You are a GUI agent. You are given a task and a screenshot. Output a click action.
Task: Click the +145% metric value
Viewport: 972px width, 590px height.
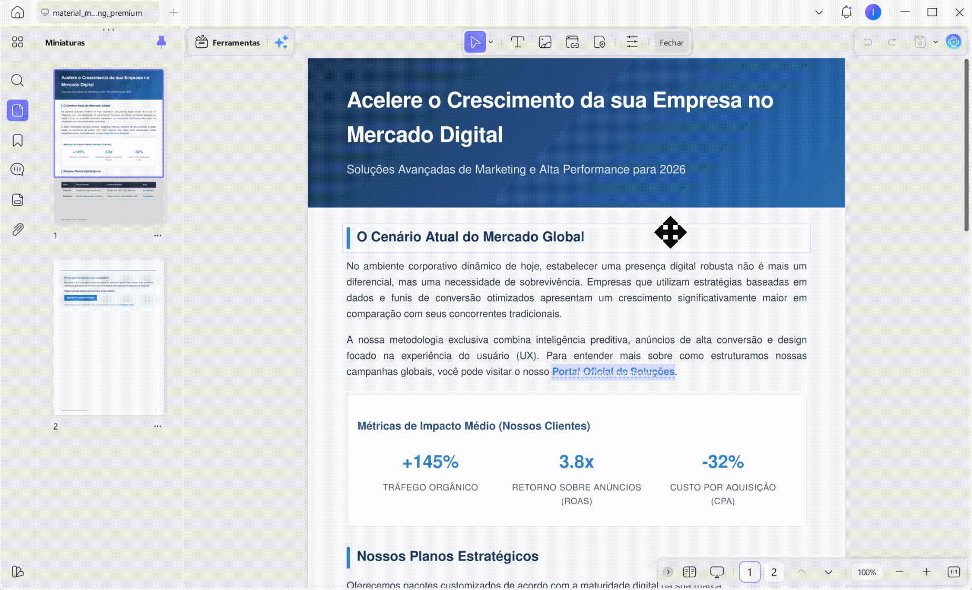(430, 462)
